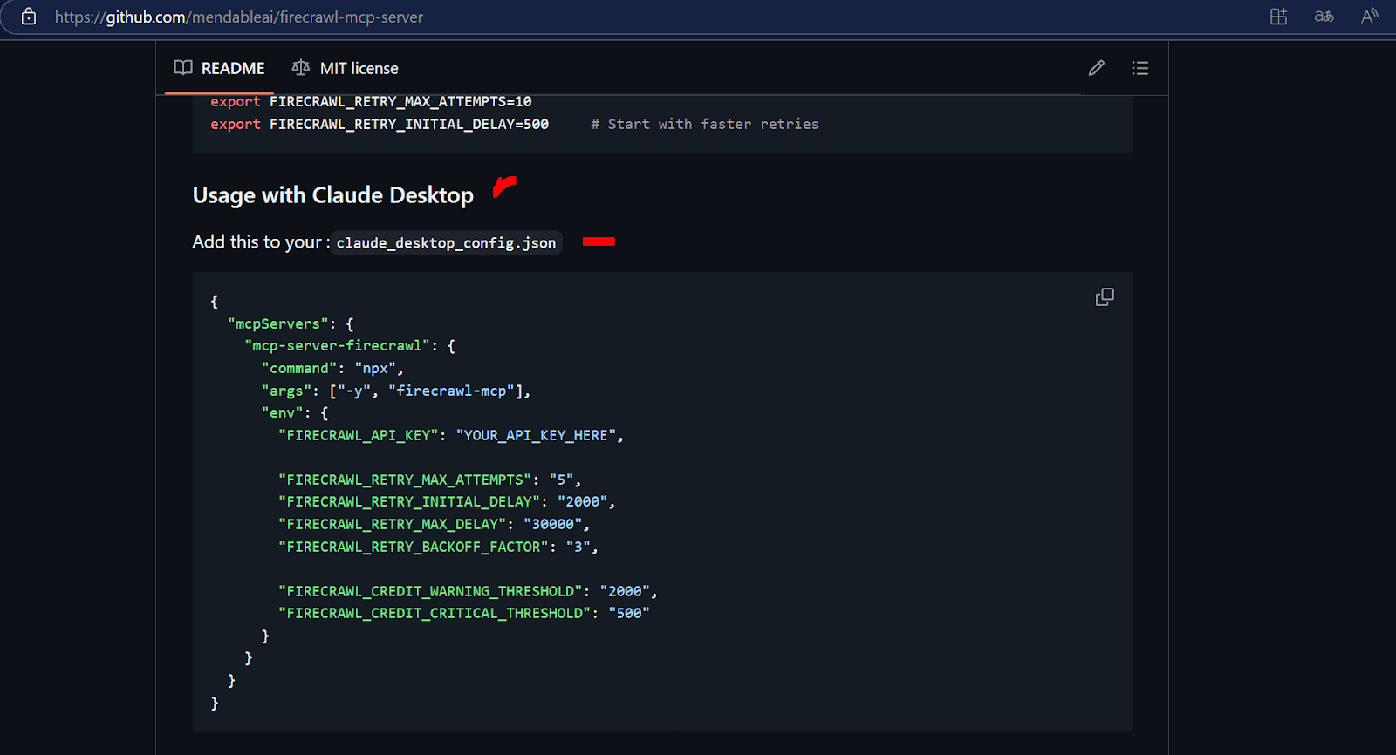Copy the JSON config code block
The height and width of the screenshot is (755, 1396).
1105,297
